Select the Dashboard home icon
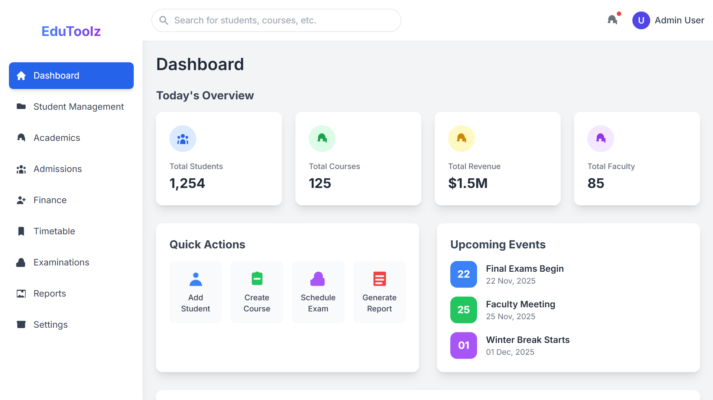The image size is (713, 400). (x=21, y=76)
